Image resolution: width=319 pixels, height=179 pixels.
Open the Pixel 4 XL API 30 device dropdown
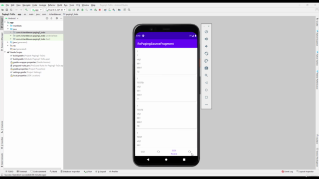[55, 10]
